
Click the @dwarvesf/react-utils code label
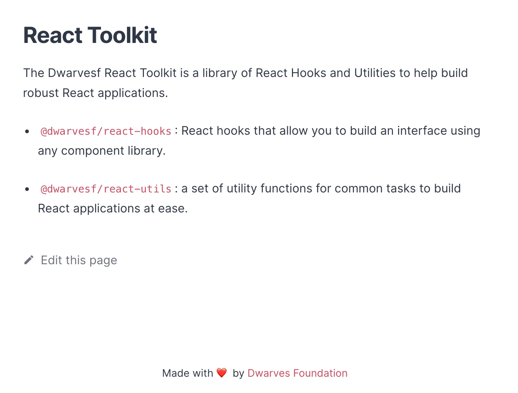click(106, 189)
